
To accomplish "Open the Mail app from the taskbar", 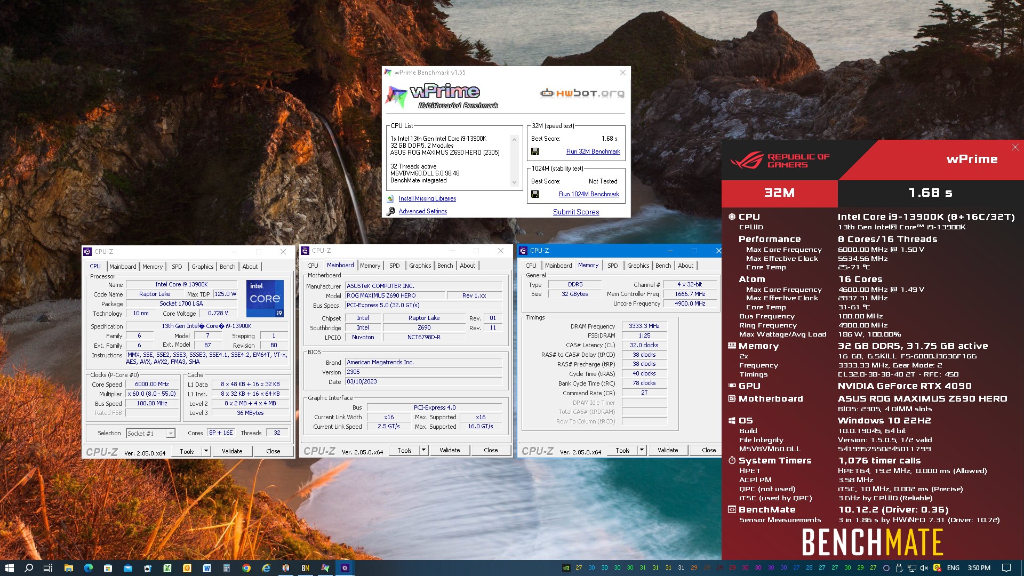I will coord(128,568).
